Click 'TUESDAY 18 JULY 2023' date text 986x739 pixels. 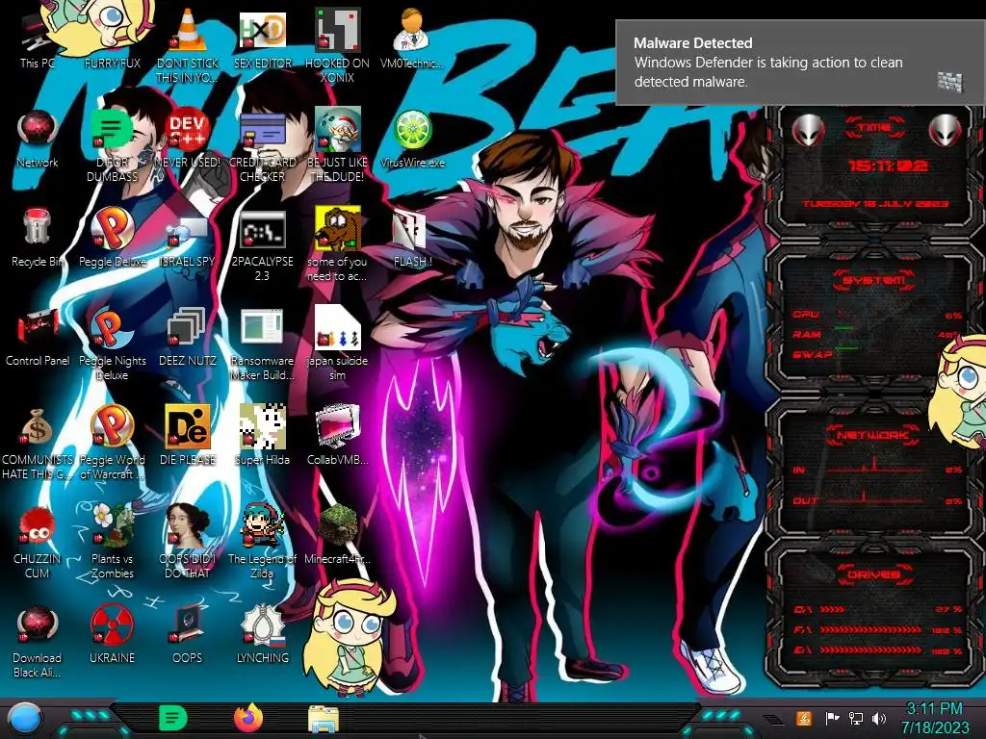875,204
